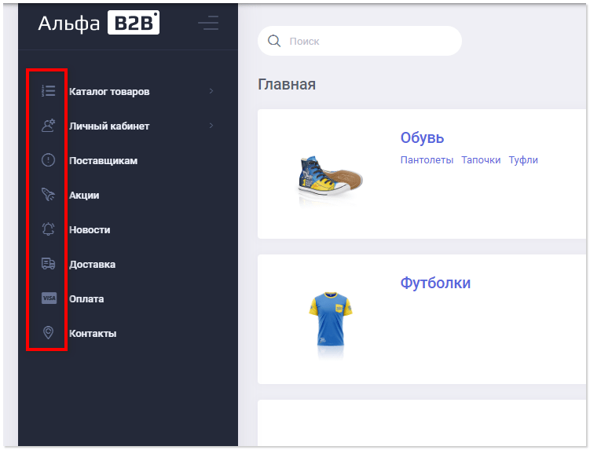
Task: Open the Футболки category link
Action: [x=435, y=283]
